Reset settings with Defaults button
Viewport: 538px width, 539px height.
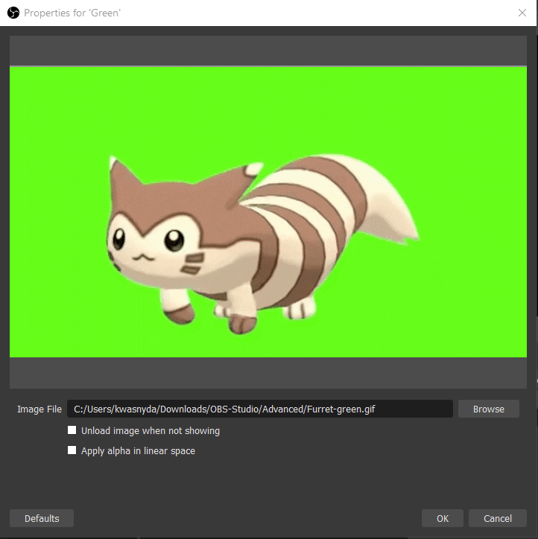tap(42, 518)
